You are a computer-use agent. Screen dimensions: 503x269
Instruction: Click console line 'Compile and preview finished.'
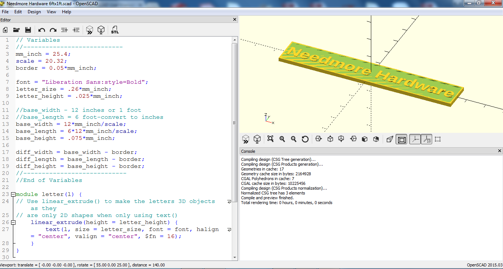point(268,198)
